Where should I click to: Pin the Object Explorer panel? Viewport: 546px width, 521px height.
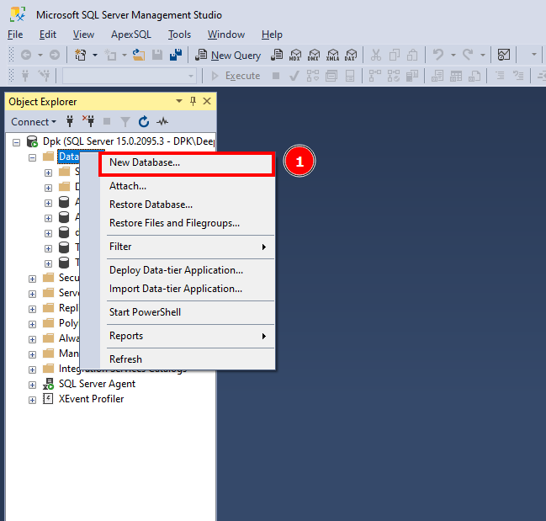coord(193,101)
